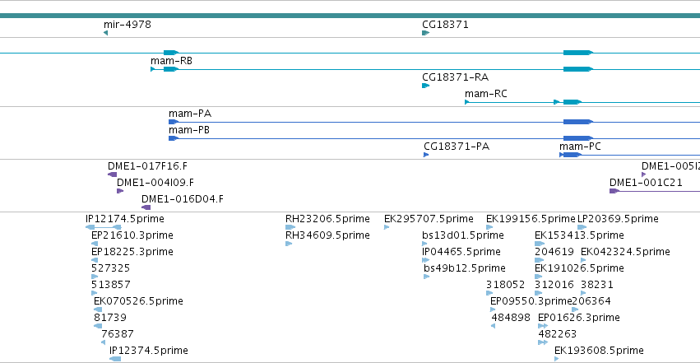Select the mam-PC protein exon block
The image size is (700, 363).
[x=572, y=155]
